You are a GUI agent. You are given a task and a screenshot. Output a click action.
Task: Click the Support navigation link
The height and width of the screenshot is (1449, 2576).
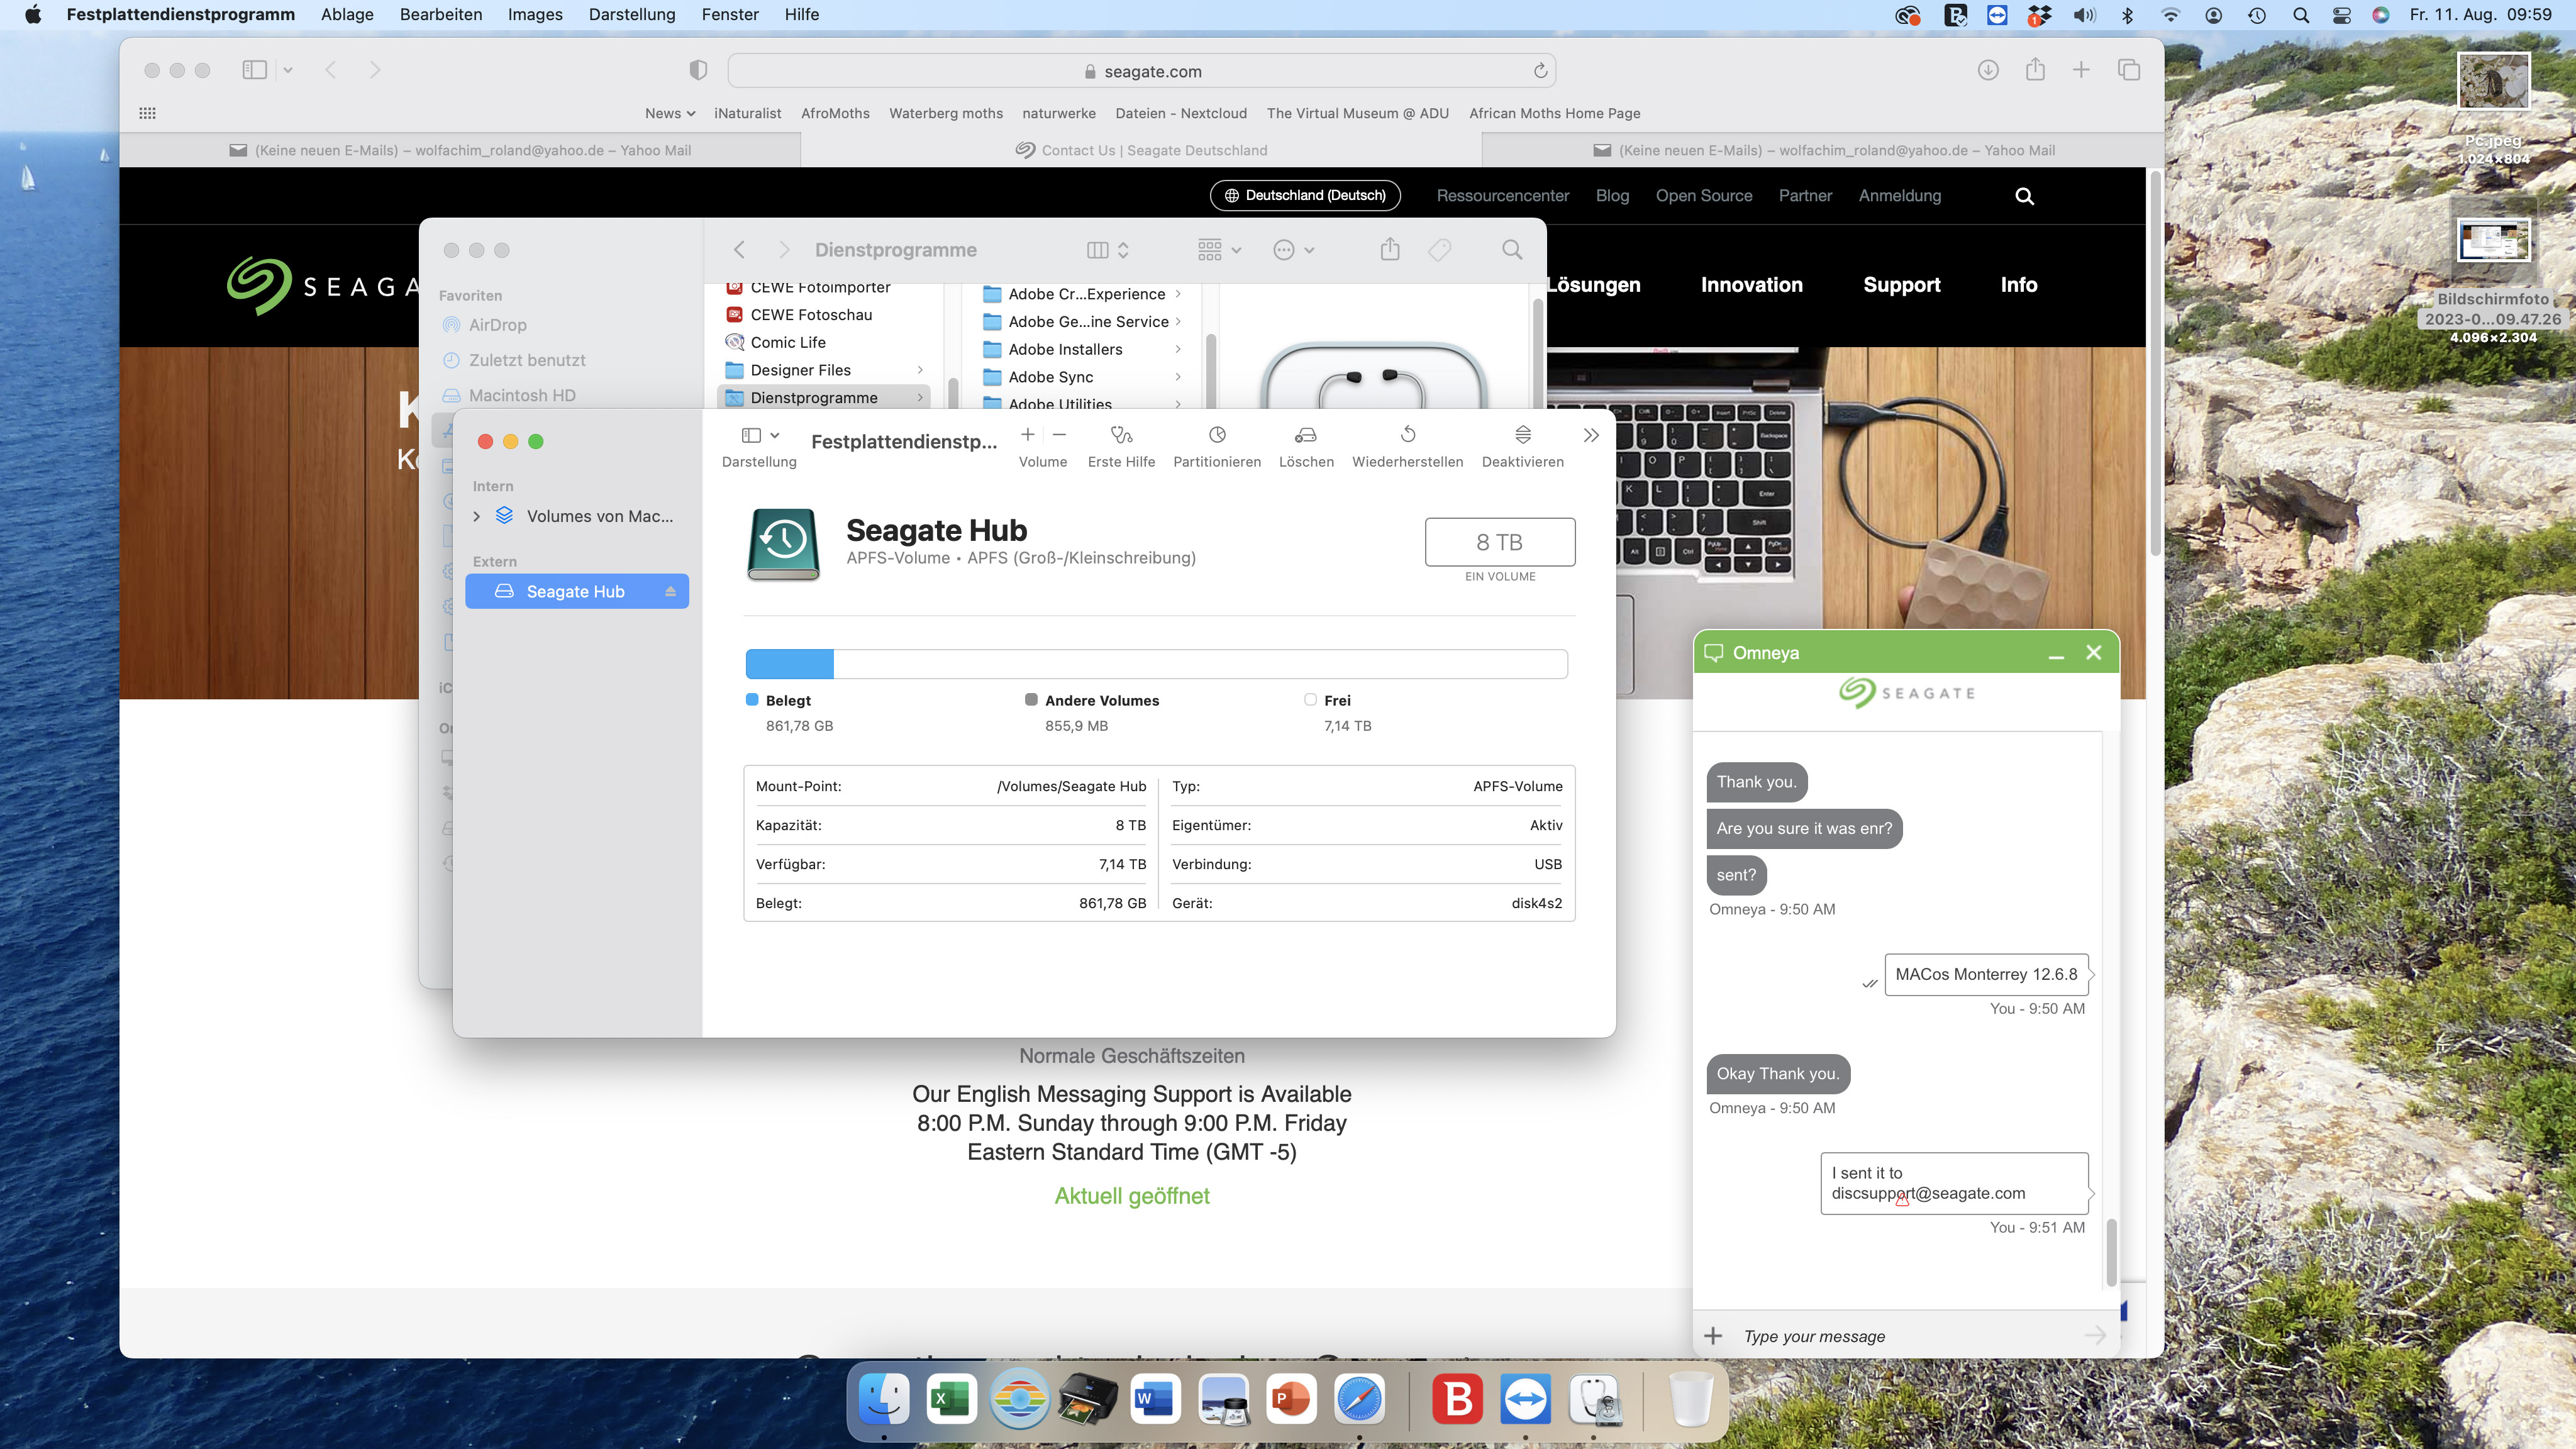(x=1901, y=285)
